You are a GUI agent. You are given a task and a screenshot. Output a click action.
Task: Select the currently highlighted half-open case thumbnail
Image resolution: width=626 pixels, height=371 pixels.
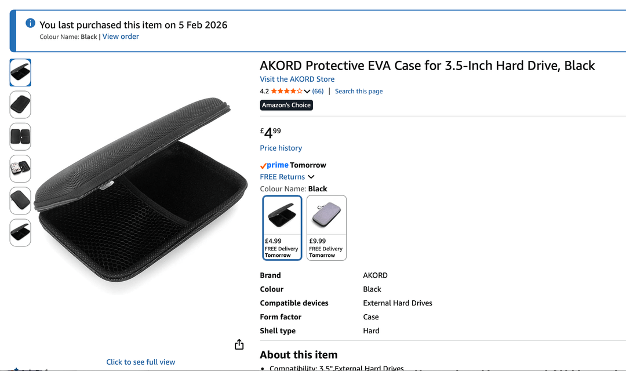20,73
